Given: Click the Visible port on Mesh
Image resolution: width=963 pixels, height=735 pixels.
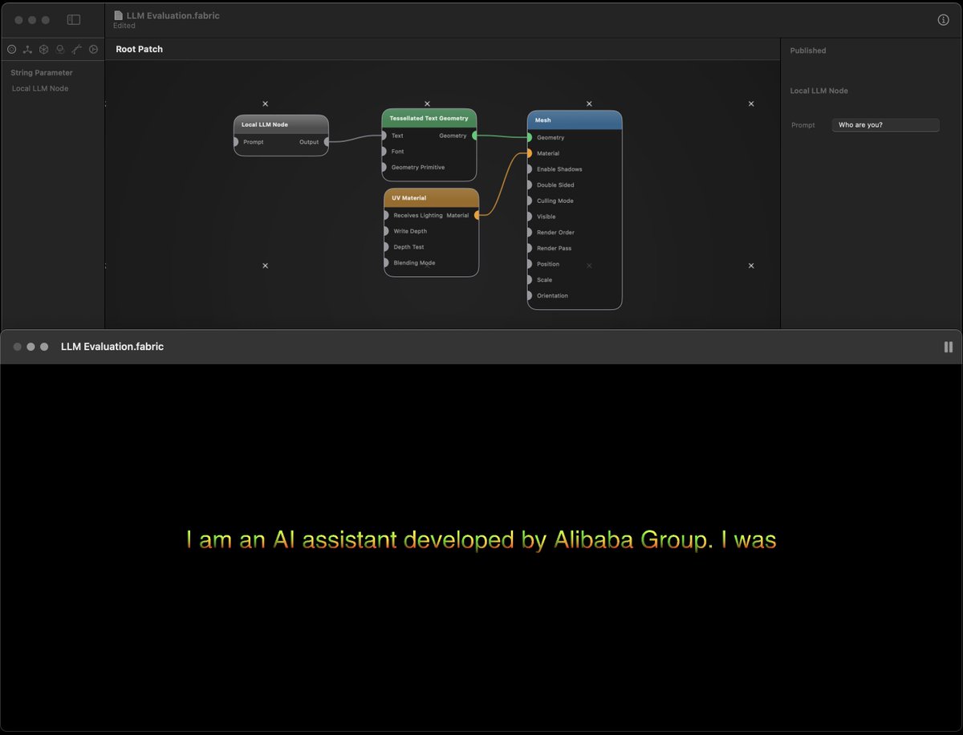Looking at the screenshot, I should pyautogui.click(x=529, y=217).
